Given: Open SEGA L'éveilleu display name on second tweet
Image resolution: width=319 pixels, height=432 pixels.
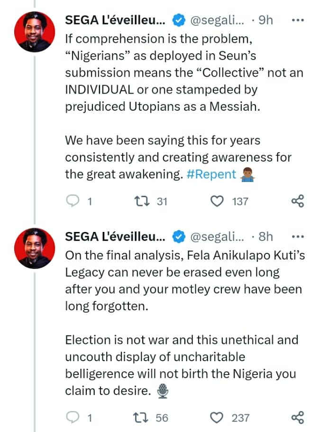Looking at the screenshot, I should [115, 236].
